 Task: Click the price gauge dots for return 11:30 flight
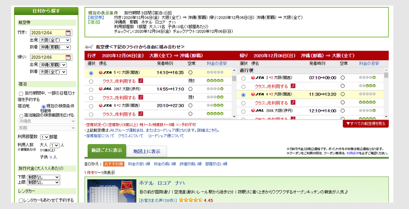[367, 94]
